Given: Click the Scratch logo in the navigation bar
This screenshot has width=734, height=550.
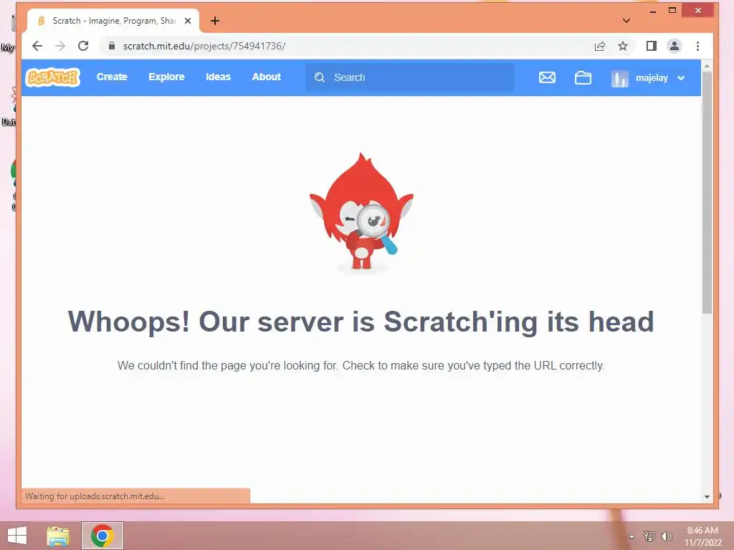Looking at the screenshot, I should click(53, 77).
